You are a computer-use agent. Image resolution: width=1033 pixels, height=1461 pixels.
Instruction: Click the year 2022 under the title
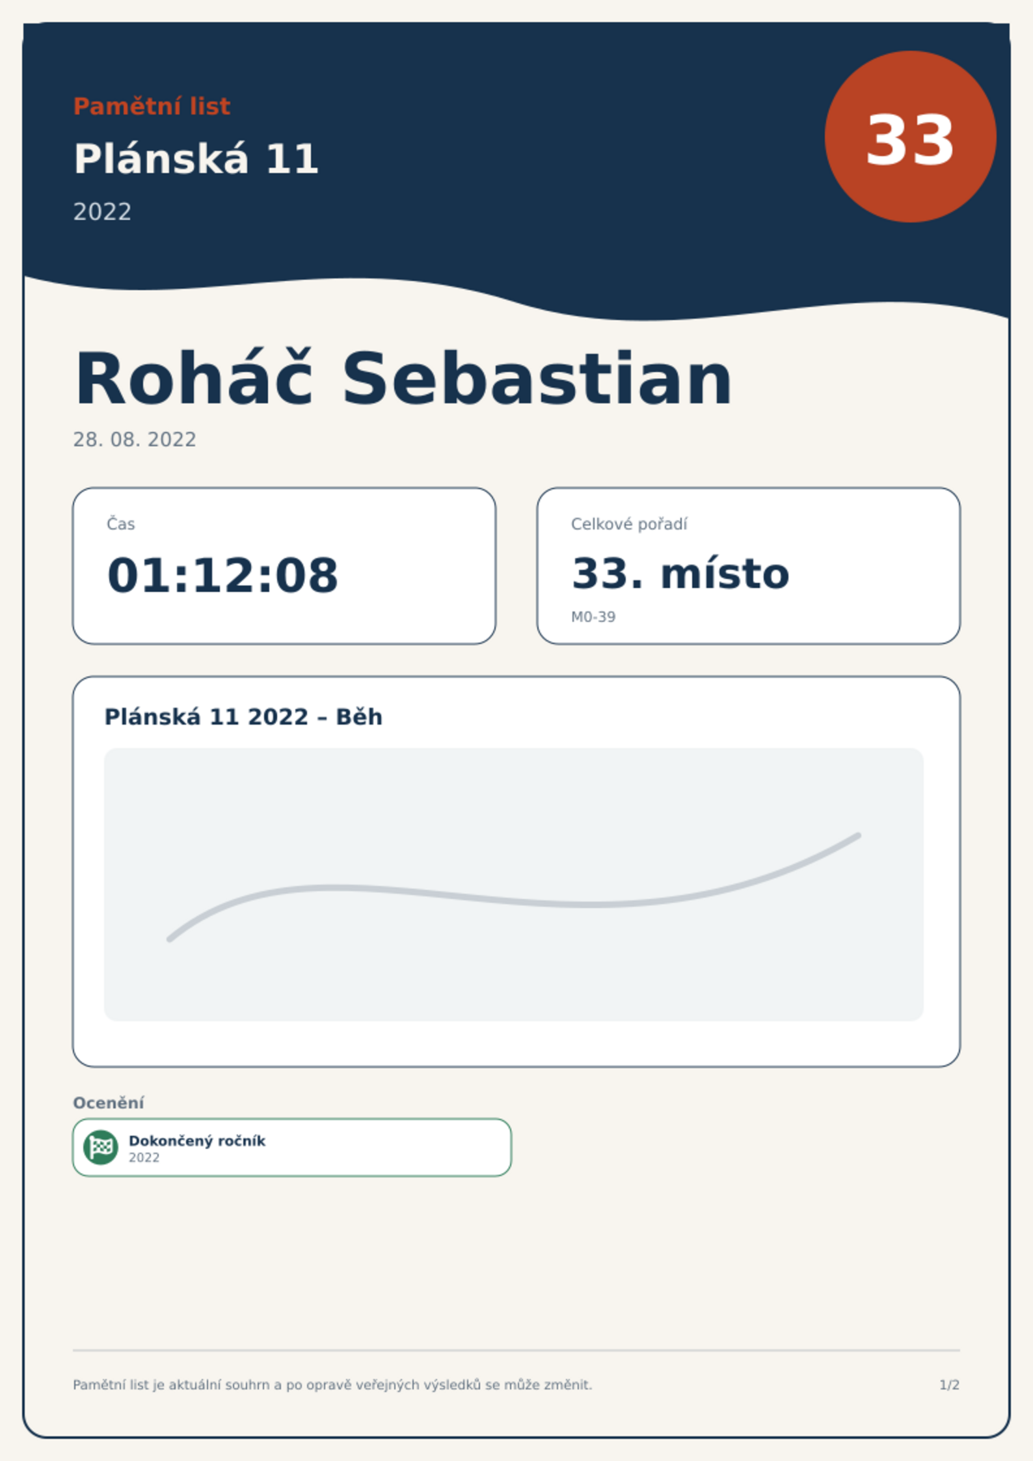(102, 211)
